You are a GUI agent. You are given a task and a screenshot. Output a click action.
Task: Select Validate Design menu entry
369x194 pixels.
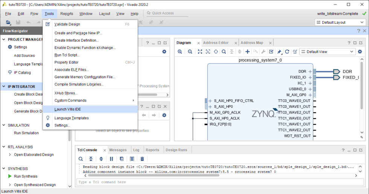tap(67, 24)
